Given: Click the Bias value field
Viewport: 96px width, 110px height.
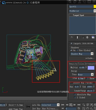Looking at the screenshot, I should point(77,87).
